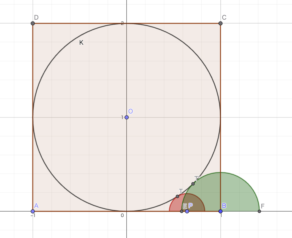Screen dimensions: 292x238
Task: Click the x-axis right of point F
Action: click(278, 212)
